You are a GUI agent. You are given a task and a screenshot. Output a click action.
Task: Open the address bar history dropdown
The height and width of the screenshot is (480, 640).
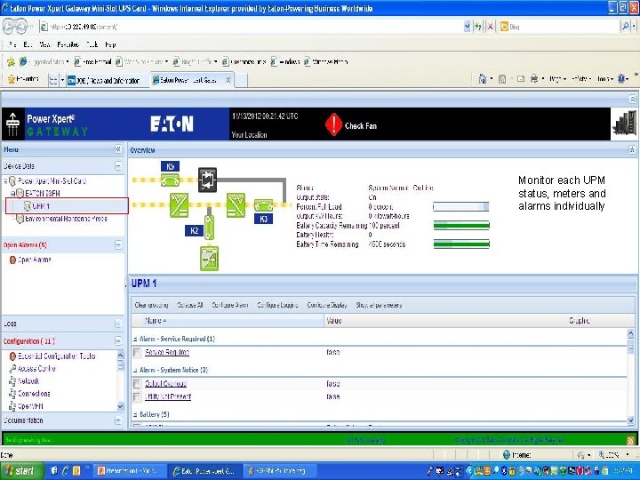467,27
